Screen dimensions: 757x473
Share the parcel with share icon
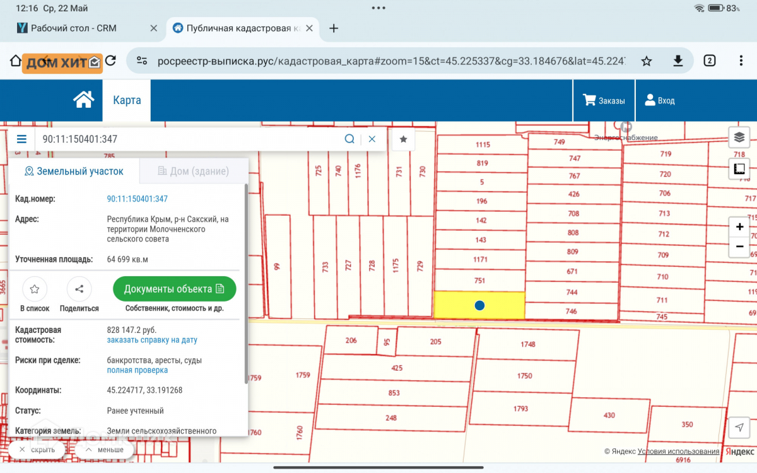[x=79, y=289]
